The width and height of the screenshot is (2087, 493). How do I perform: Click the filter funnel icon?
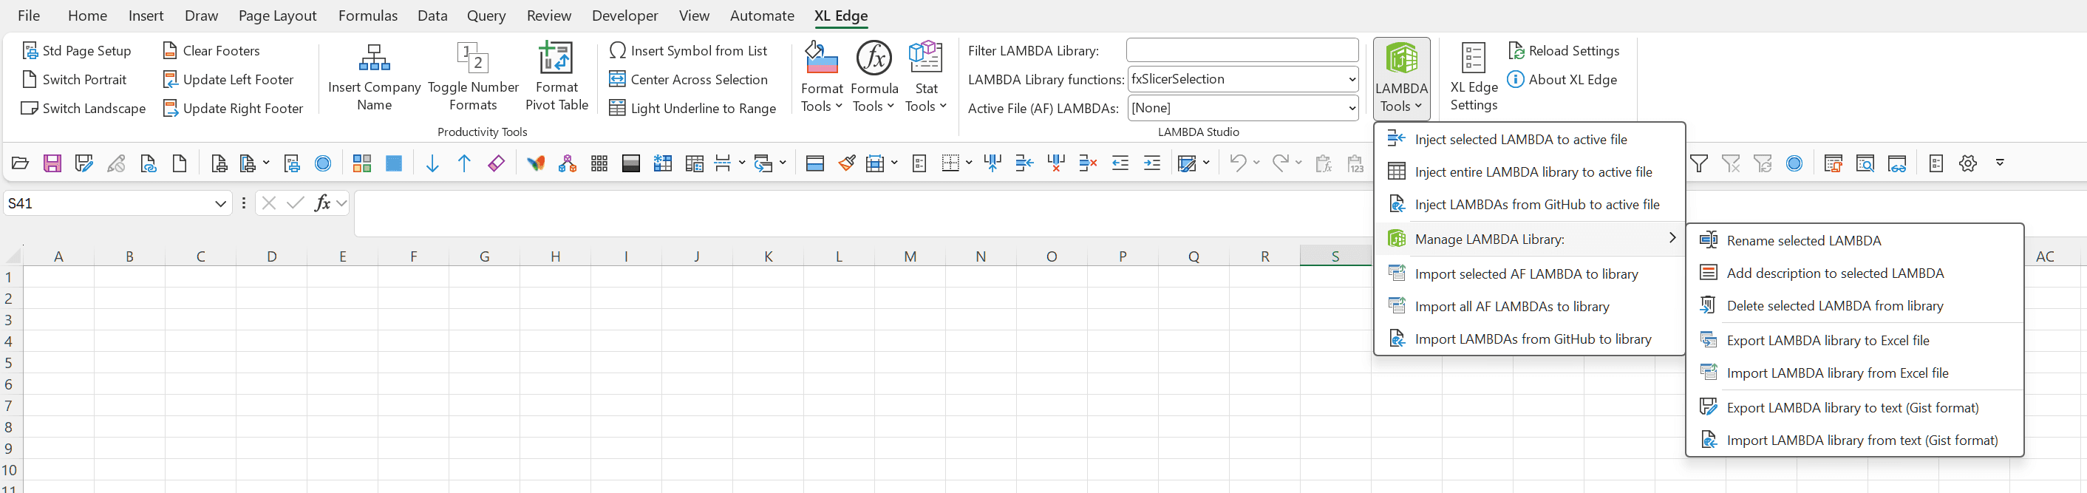click(1699, 164)
